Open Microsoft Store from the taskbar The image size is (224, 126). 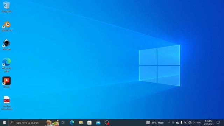[90, 122]
